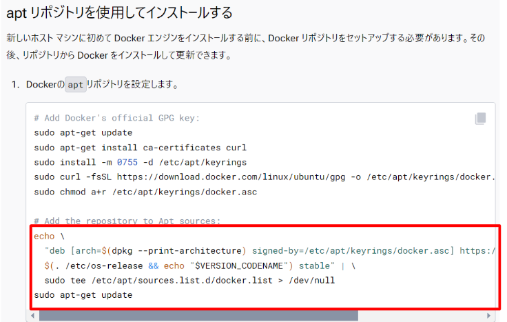Click the comment '# Add Docker's official GPG key:'
The width and height of the screenshot is (507, 322).
click(x=116, y=118)
